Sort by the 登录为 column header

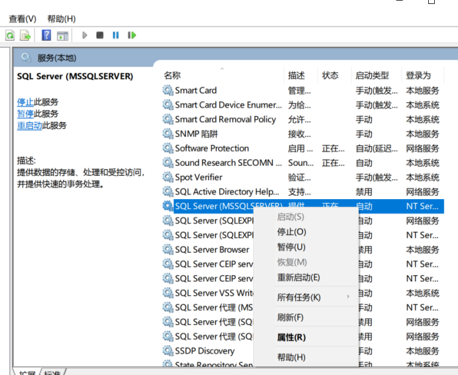click(418, 75)
